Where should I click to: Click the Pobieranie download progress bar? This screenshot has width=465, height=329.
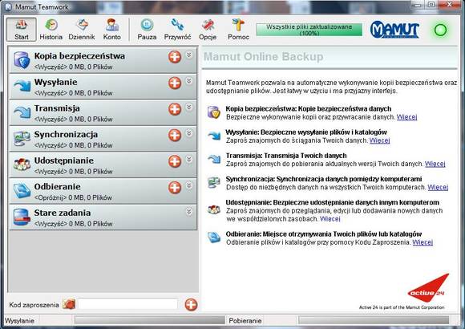pyautogui.click(x=374, y=320)
